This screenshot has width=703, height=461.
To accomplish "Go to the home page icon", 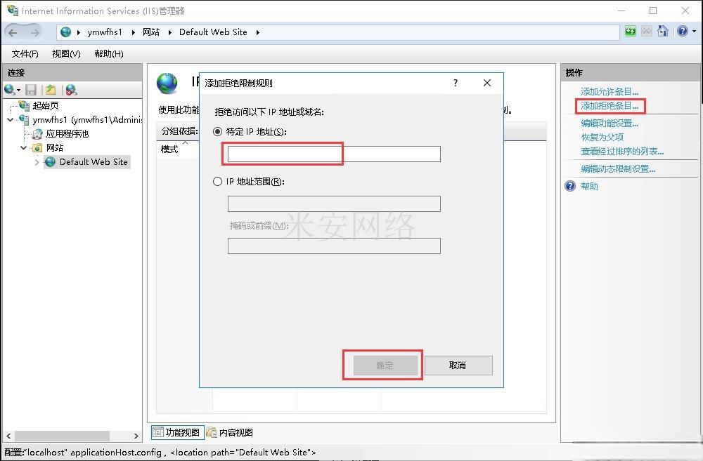I will pyautogui.click(x=663, y=31).
